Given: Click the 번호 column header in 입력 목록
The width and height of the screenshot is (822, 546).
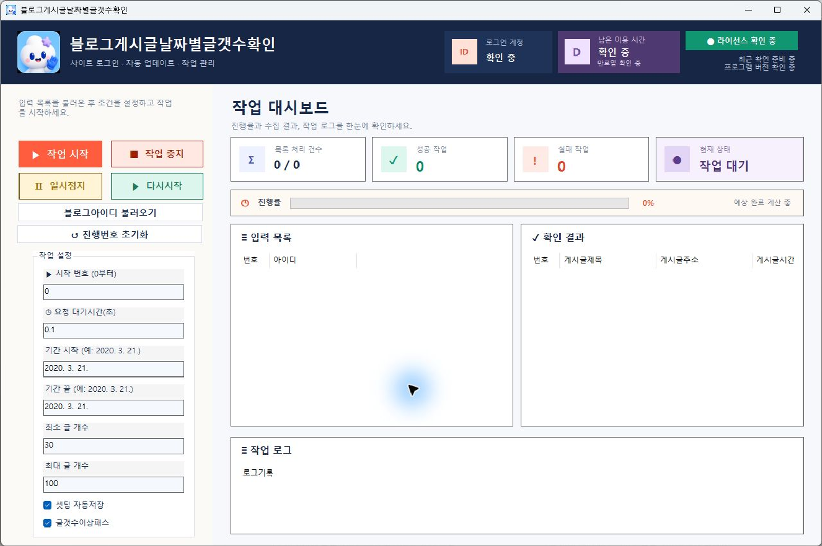Looking at the screenshot, I should pos(251,260).
